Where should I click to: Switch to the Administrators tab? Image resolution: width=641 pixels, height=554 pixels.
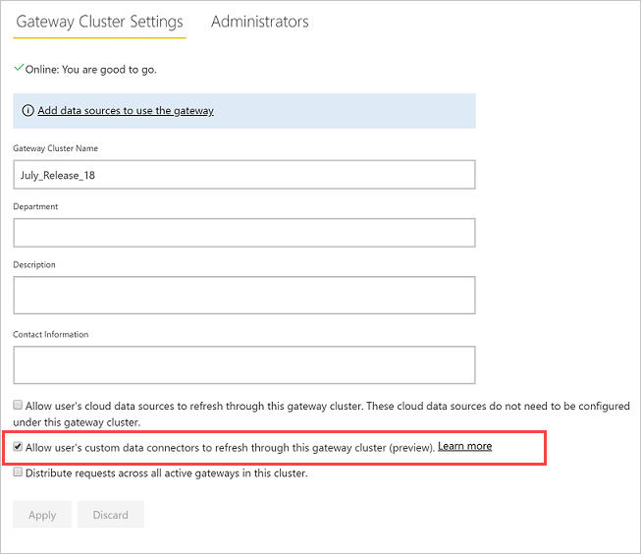[x=259, y=22]
